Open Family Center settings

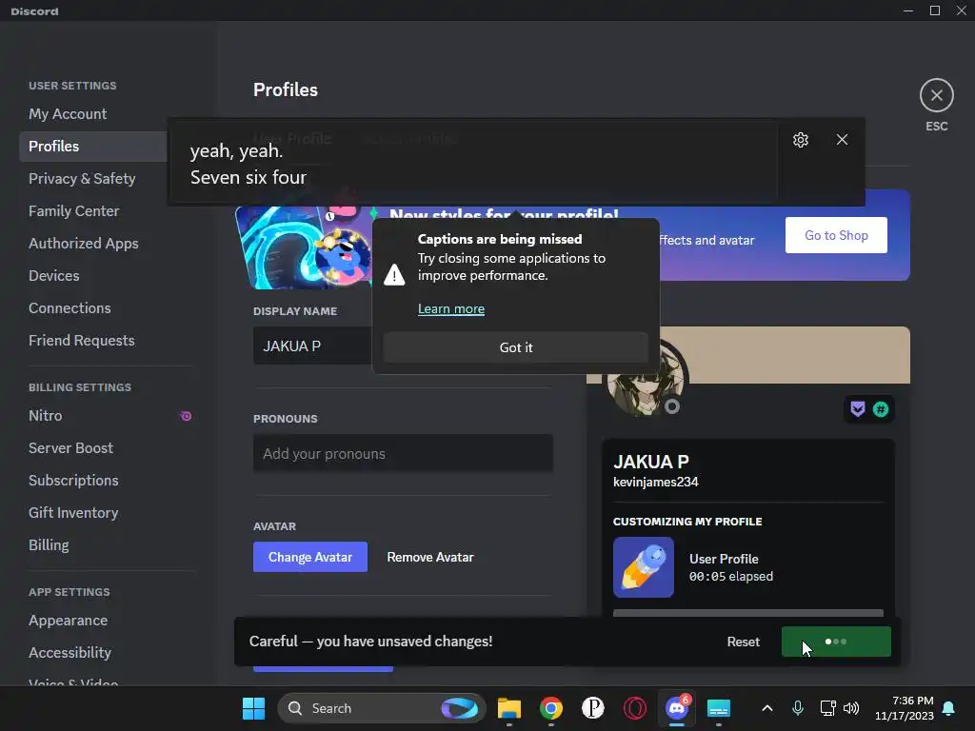[x=74, y=210]
